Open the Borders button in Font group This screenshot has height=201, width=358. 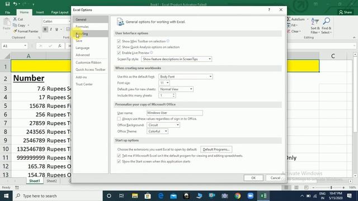68,29
